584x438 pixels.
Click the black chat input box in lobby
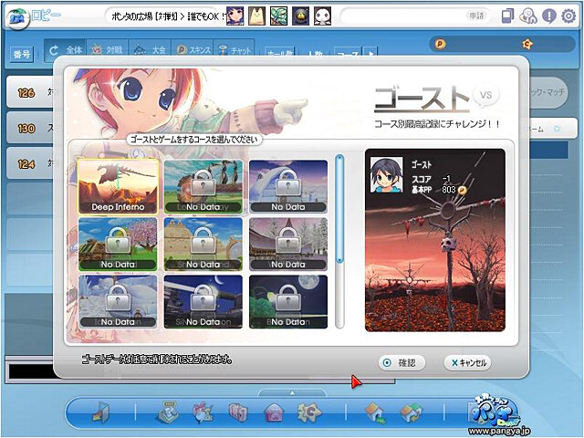click(32, 371)
